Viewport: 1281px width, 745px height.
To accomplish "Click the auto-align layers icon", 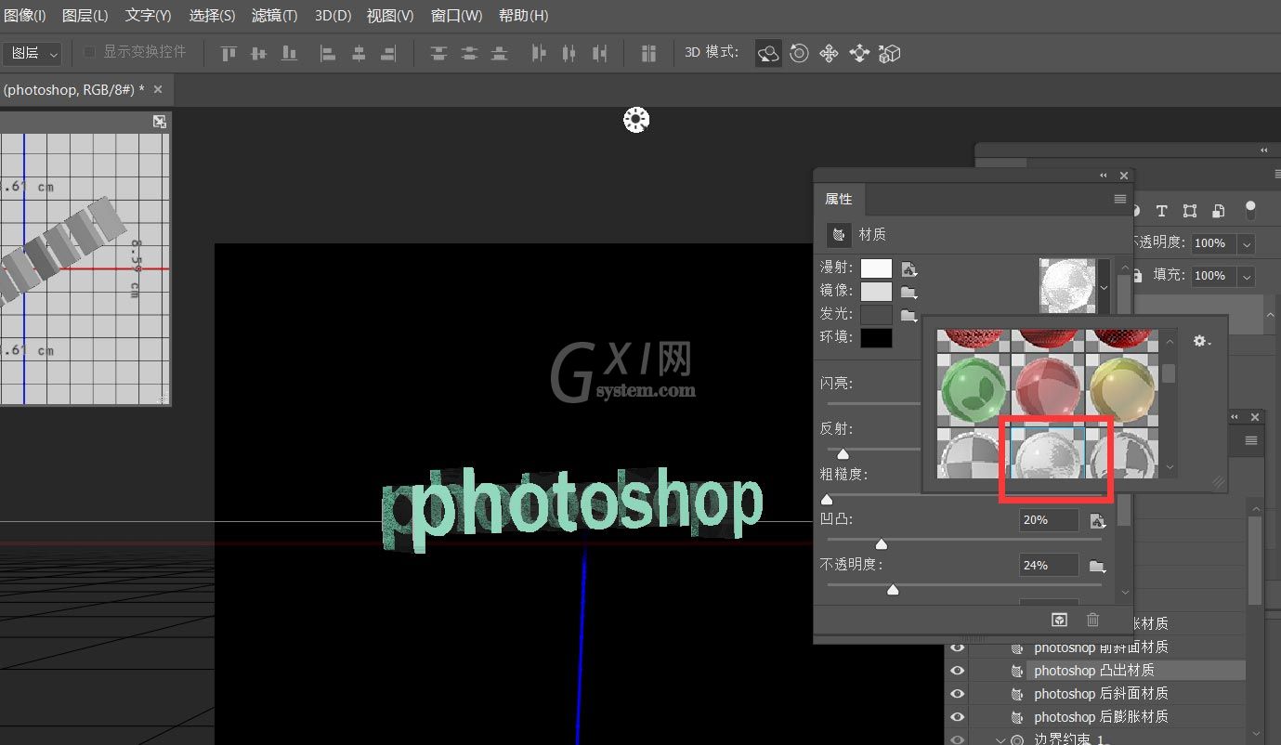I will [x=648, y=53].
